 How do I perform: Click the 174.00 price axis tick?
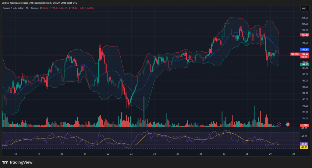tap(305, 118)
